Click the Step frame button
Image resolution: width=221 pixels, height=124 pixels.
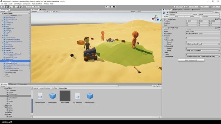(x=114, y=7)
